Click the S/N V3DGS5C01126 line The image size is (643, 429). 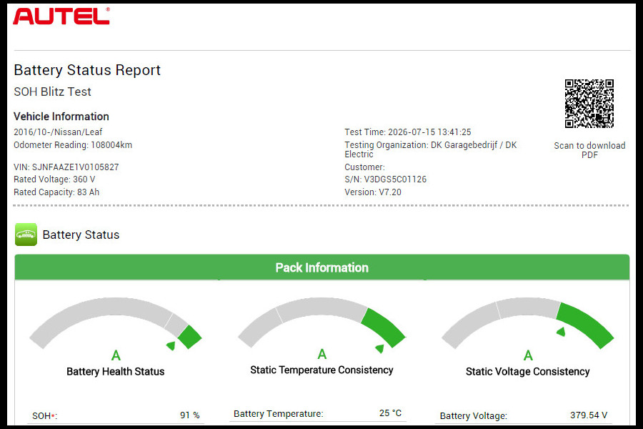(386, 179)
